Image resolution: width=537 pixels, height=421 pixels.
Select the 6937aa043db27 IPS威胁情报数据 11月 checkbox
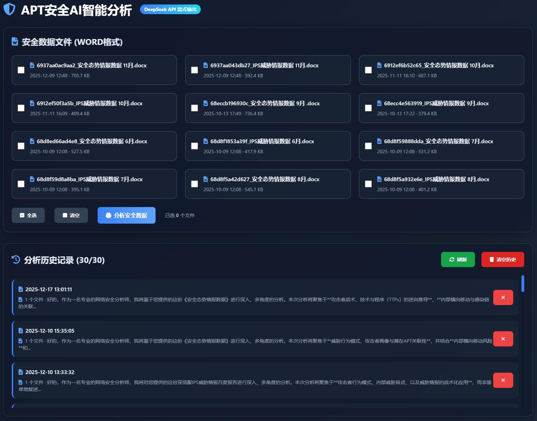pyautogui.click(x=195, y=70)
